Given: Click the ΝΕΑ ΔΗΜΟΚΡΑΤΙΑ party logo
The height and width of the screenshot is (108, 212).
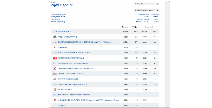Looking at the screenshot, I should 55,32.
